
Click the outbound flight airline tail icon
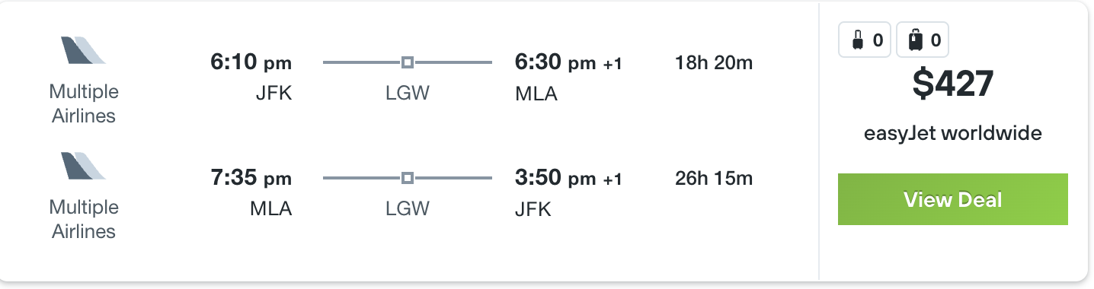[x=84, y=49]
